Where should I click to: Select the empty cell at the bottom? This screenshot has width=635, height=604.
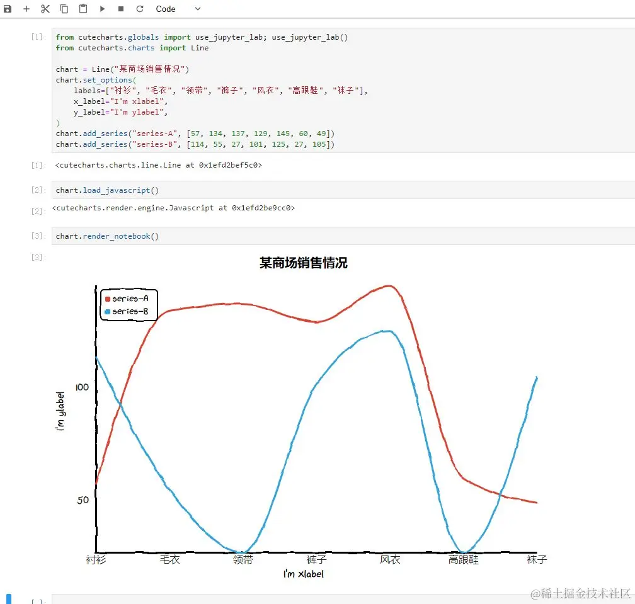point(343,599)
